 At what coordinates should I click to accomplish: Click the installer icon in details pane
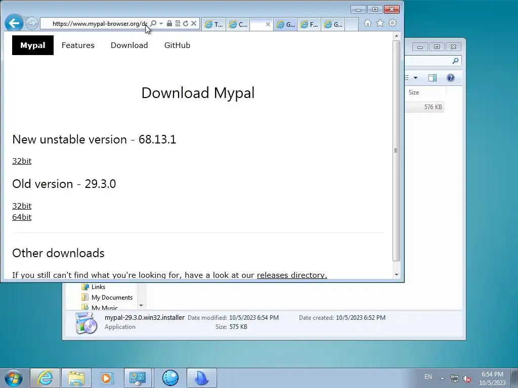(85, 323)
